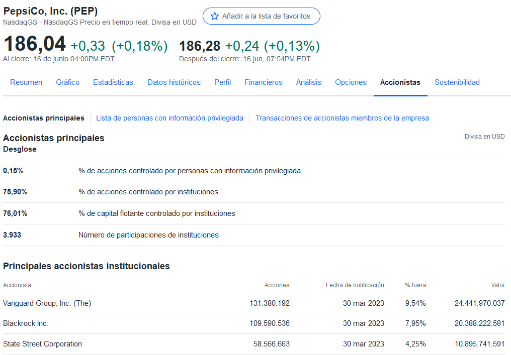This screenshot has width=511, height=355.
Task: Select Blackrock's value 20.388.222.581
Action: coord(480,323)
